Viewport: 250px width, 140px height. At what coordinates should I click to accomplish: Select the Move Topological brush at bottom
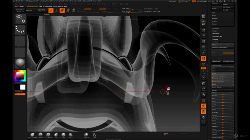(32, 135)
